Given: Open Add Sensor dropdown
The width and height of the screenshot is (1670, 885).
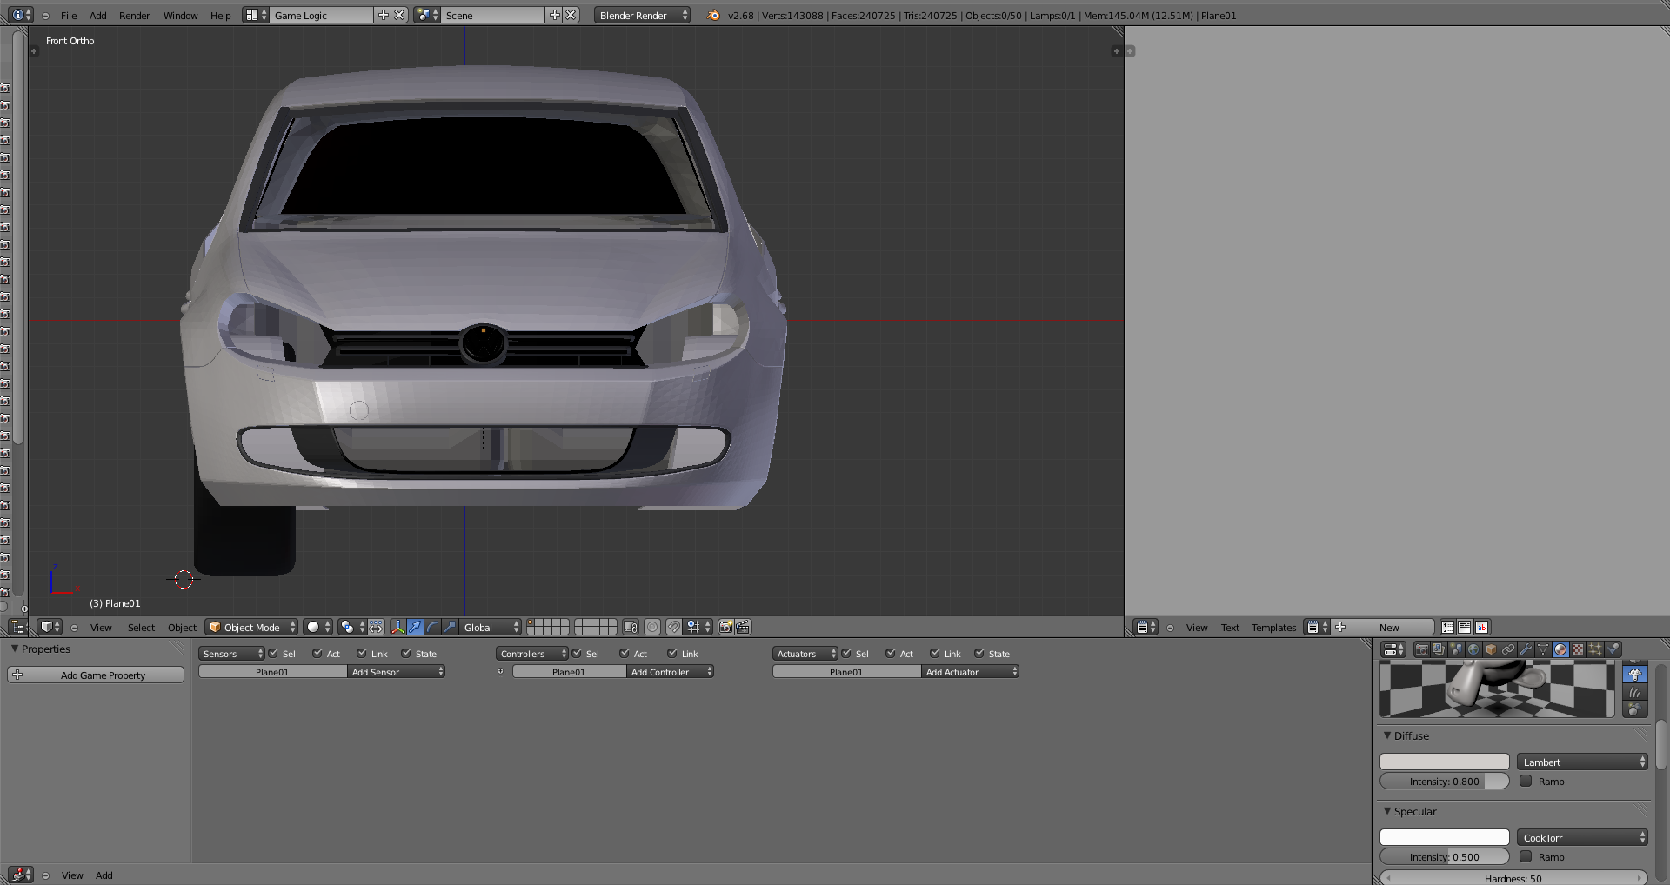Looking at the screenshot, I should point(397,672).
